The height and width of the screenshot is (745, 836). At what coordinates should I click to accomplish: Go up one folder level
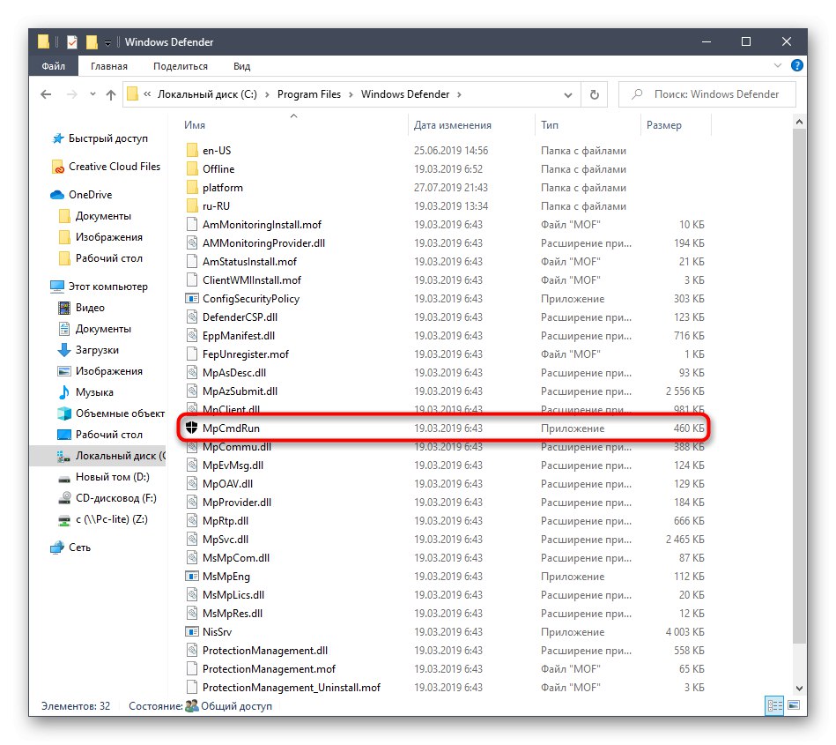coord(111,94)
